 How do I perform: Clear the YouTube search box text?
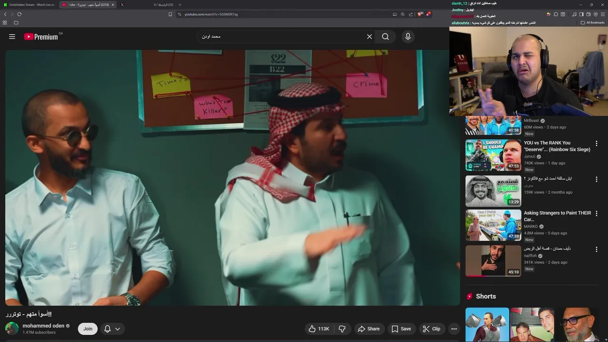point(369,37)
